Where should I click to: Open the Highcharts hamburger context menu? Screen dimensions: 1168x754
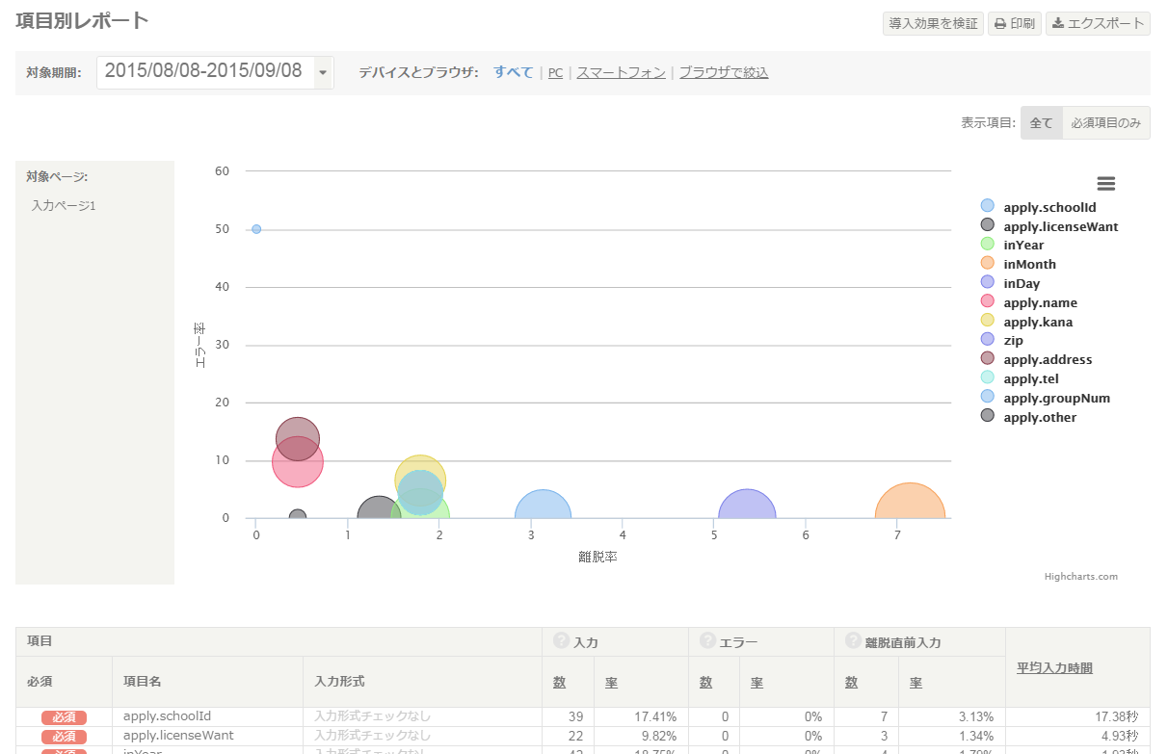(x=1105, y=184)
